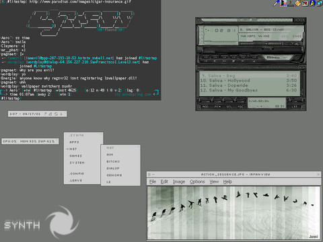
Task: Open the SYSTEM menu entry
Action: pos(77,163)
